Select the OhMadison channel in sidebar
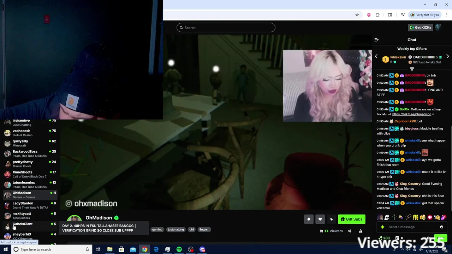 [x=30, y=195]
